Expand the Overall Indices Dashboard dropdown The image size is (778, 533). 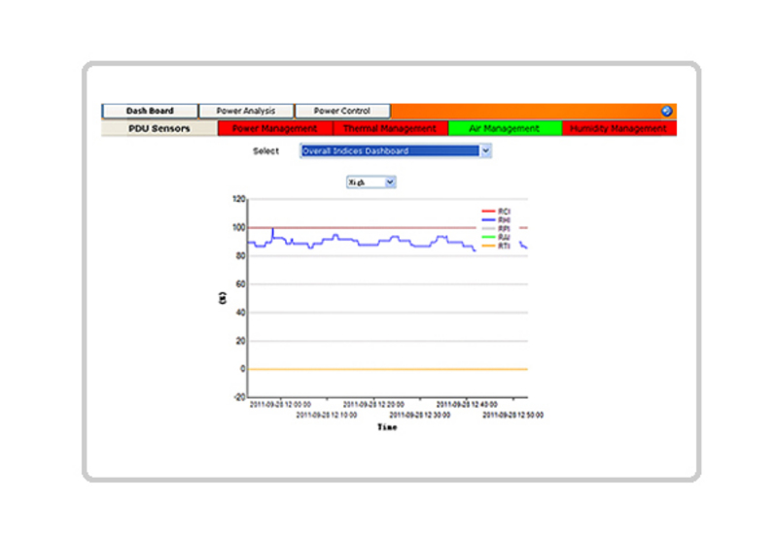(396, 151)
